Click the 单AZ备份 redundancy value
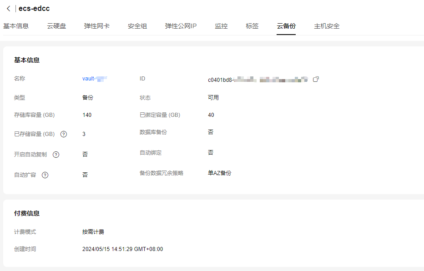424x271 pixels. pos(218,173)
